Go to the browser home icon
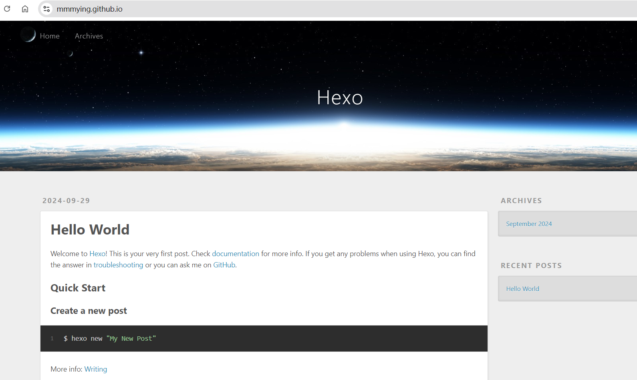637x380 pixels. coord(25,9)
